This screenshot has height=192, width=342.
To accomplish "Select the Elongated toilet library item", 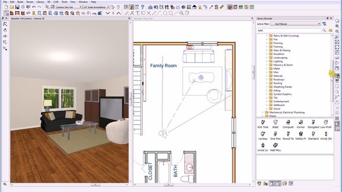I will coord(313,124).
